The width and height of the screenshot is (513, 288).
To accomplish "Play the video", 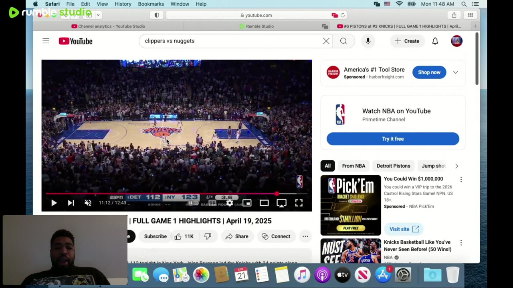I will [x=54, y=203].
